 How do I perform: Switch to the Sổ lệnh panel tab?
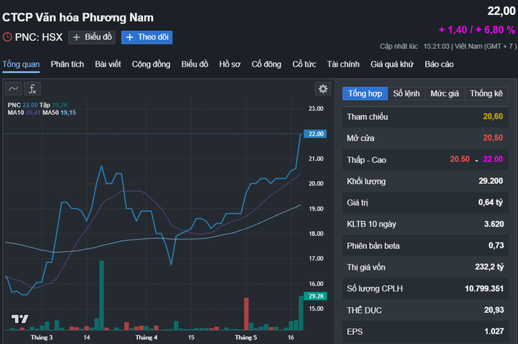coord(407,93)
